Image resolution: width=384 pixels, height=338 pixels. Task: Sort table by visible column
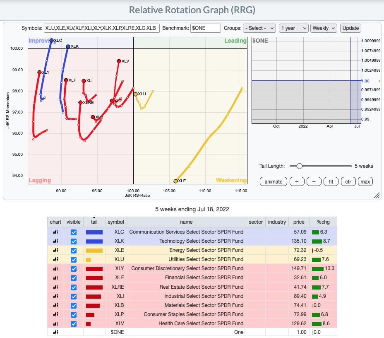click(74, 222)
